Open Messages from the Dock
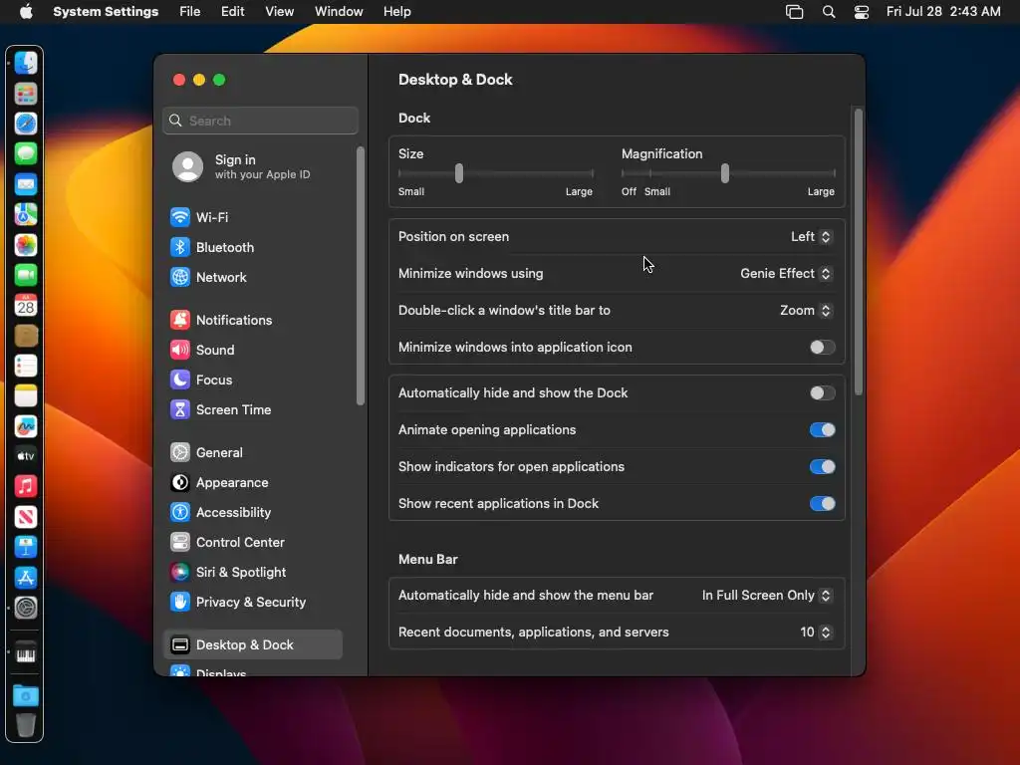 (26, 154)
